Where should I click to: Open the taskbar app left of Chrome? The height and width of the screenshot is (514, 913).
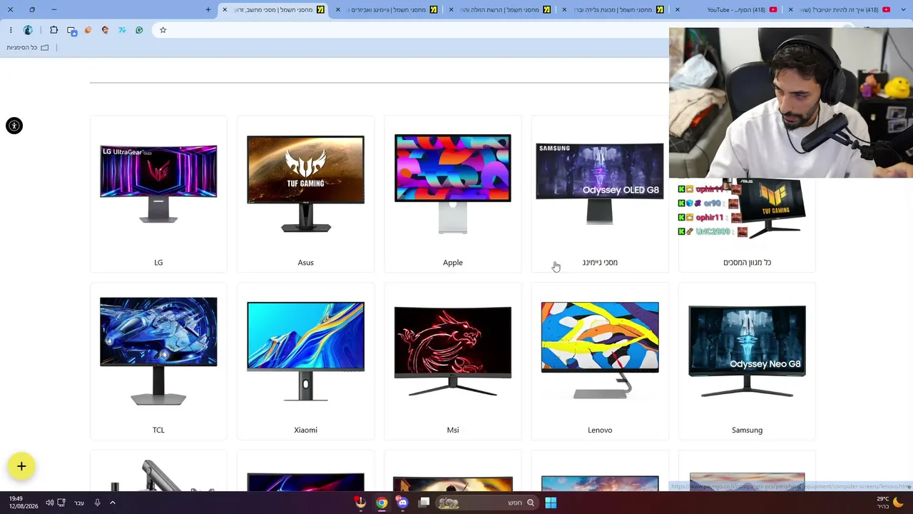pos(361,503)
